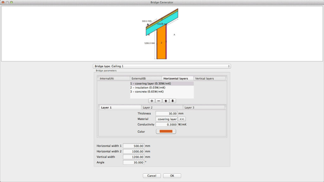Select the Layer 3 tab
The image size is (324, 182).
204,107
